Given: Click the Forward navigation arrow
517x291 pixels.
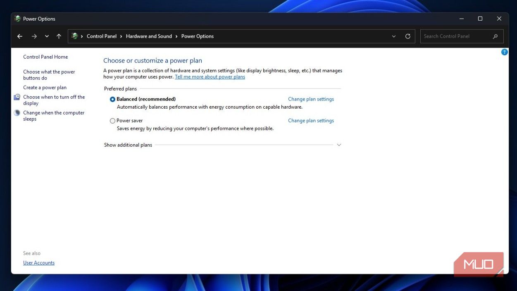Looking at the screenshot, I should 34,36.
